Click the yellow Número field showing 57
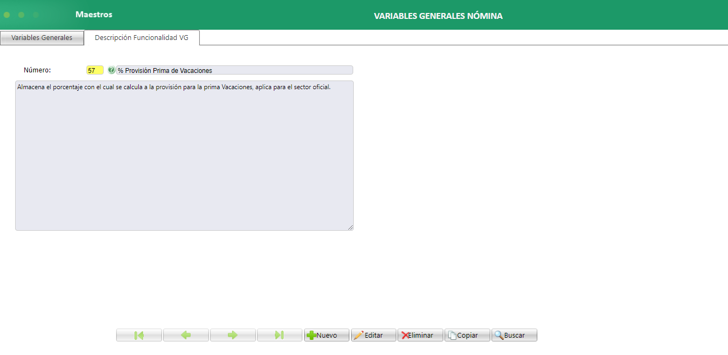 coord(95,70)
